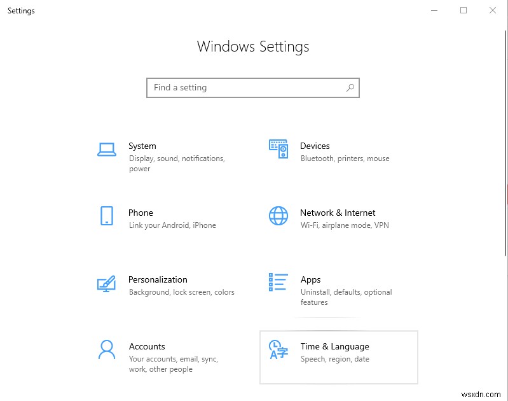The height and width of the screenshot is (401, 508).
Task: Click 'Your accounts, email, sync' description
Action: (174, 364)
